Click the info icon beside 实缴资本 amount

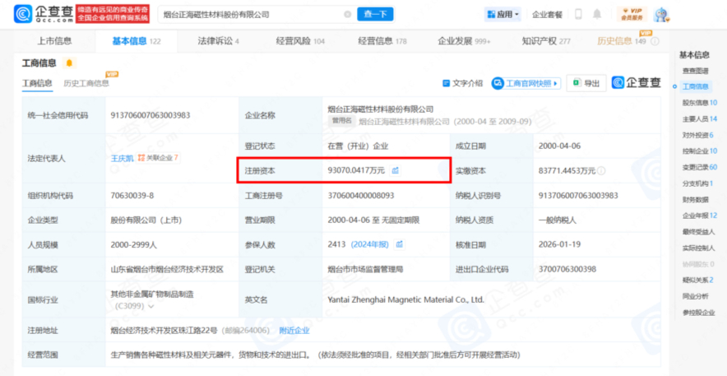coord(602,171)
